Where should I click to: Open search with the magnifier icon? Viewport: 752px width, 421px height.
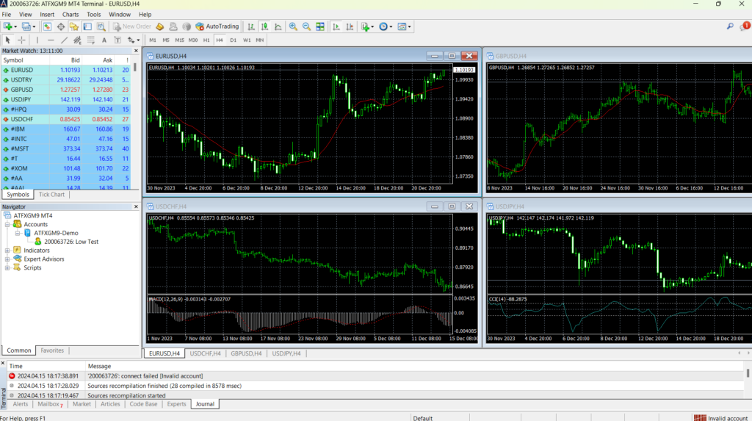click(x=730, y=27)
